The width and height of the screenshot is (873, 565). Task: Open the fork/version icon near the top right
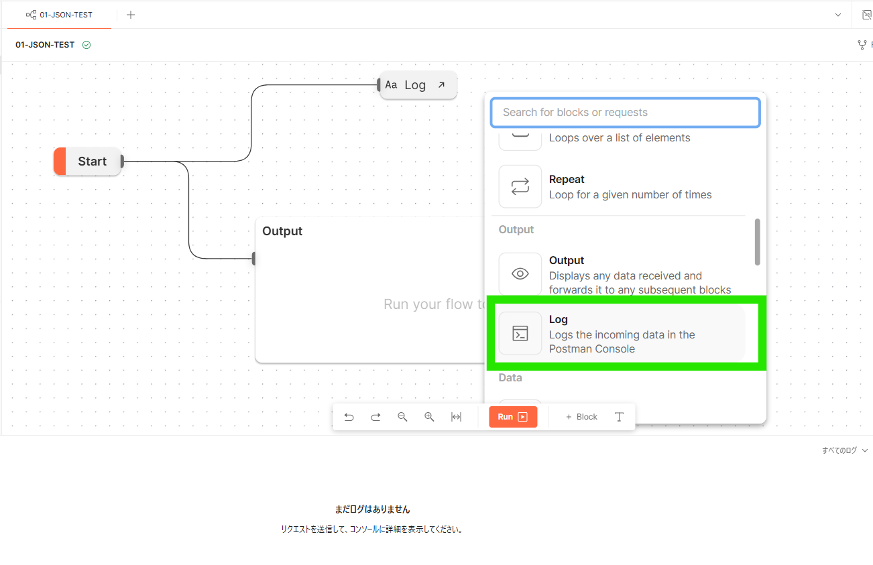(862, 44)
